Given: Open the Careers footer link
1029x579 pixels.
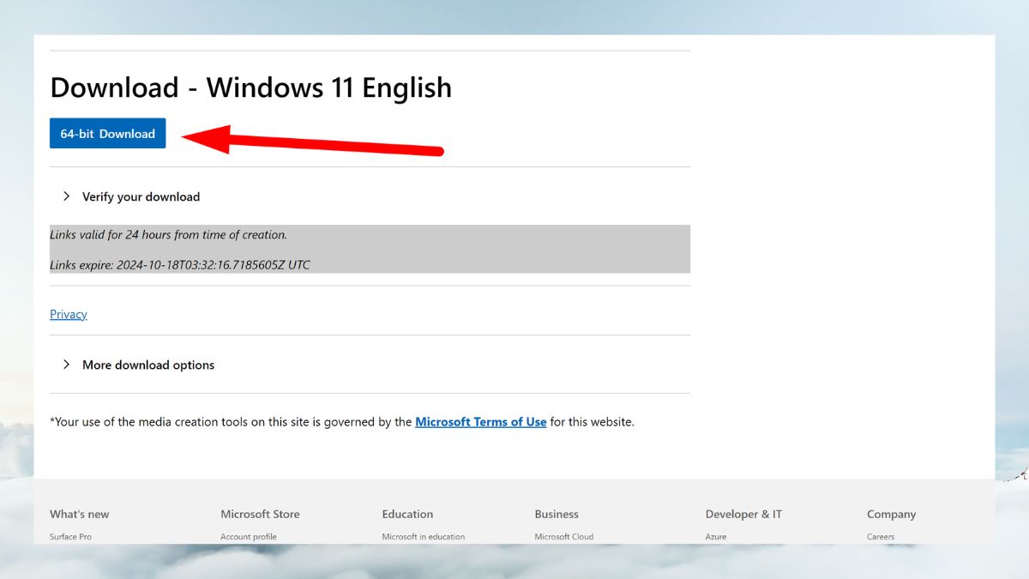Looking at the screenshot, I should point(881,537).
